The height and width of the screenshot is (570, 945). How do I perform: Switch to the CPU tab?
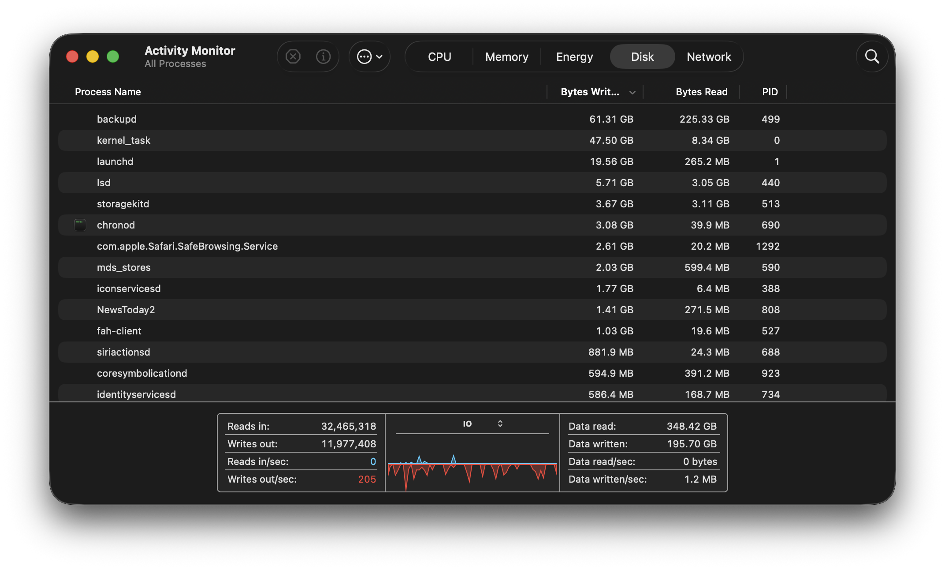(439, 57)
